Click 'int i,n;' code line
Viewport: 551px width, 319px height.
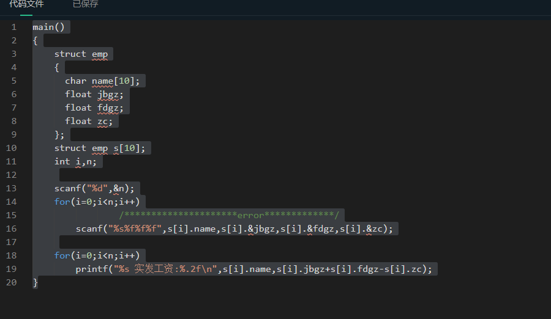[75, 161]
